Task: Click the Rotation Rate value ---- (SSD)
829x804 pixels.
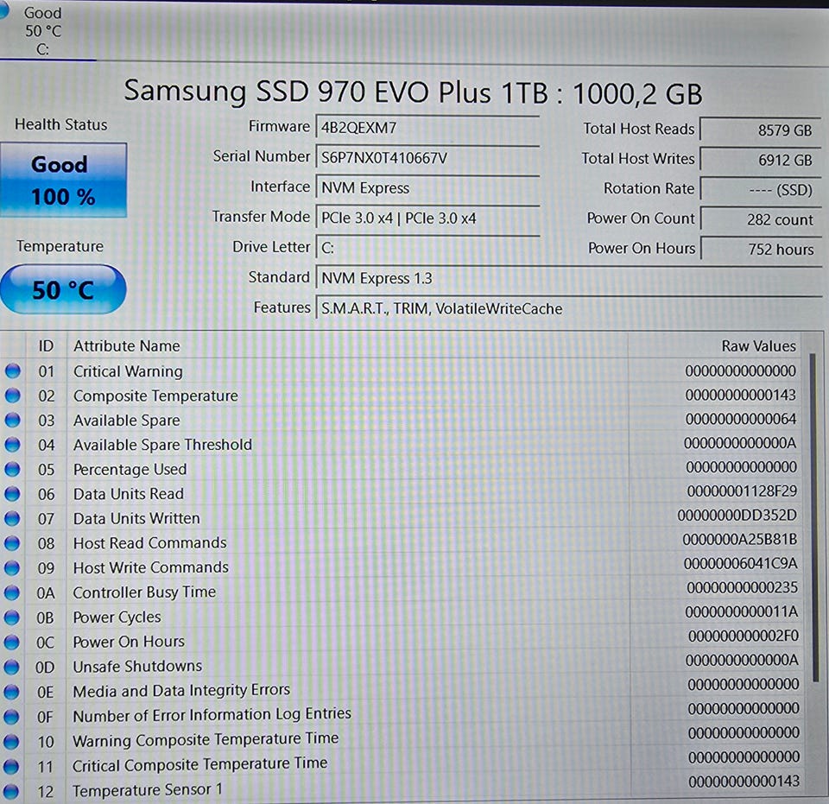Action: 760,190
